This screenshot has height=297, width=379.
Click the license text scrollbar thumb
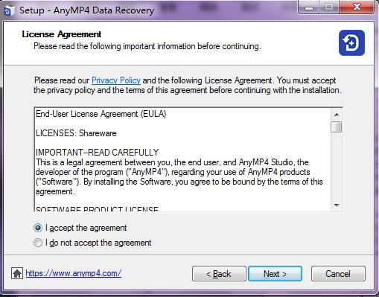[337, 127]
